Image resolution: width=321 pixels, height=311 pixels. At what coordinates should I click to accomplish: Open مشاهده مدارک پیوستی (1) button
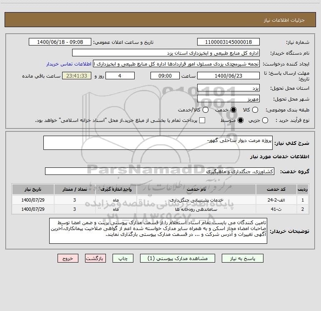178,258
